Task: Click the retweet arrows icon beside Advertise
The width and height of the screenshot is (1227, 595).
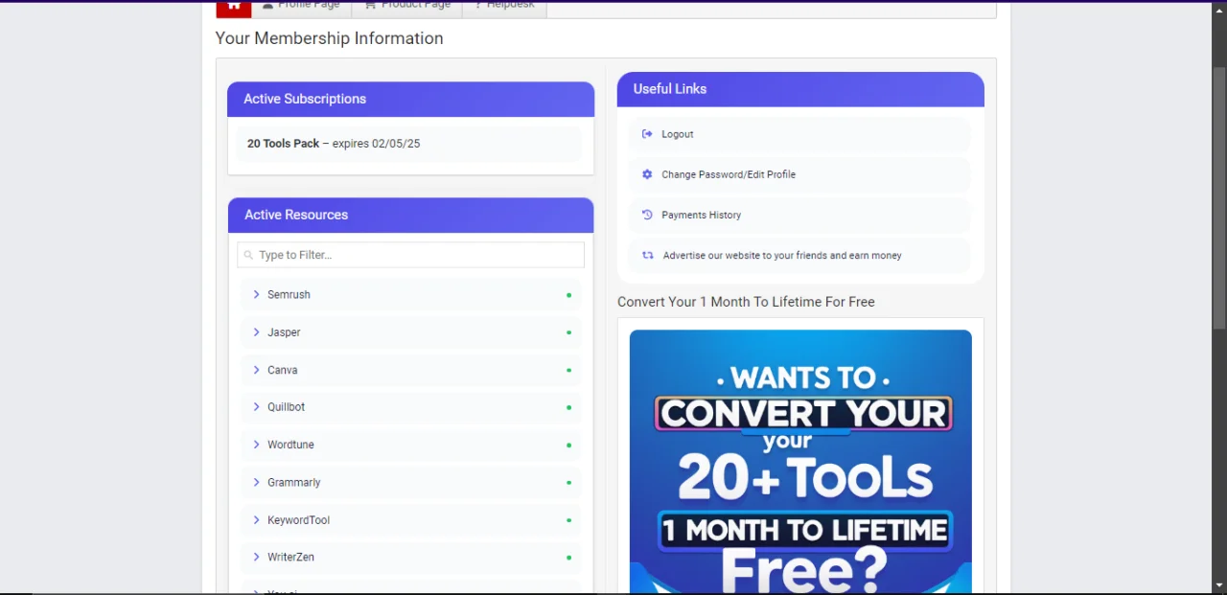Action: (x=648, y=256)
